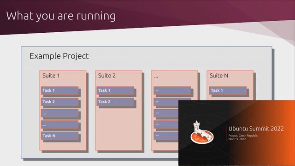Click the 'Suite N' label
295x166 pixels.
pyautogui.click(x=219, y=76)
